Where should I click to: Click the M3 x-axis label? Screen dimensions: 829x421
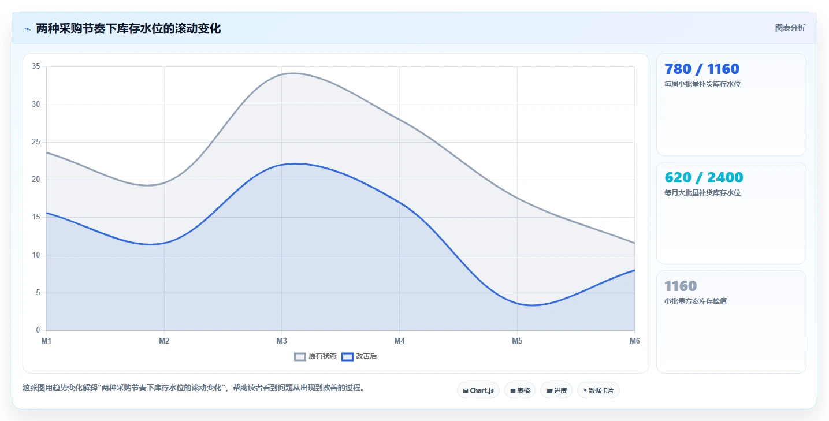coord(282,341)
